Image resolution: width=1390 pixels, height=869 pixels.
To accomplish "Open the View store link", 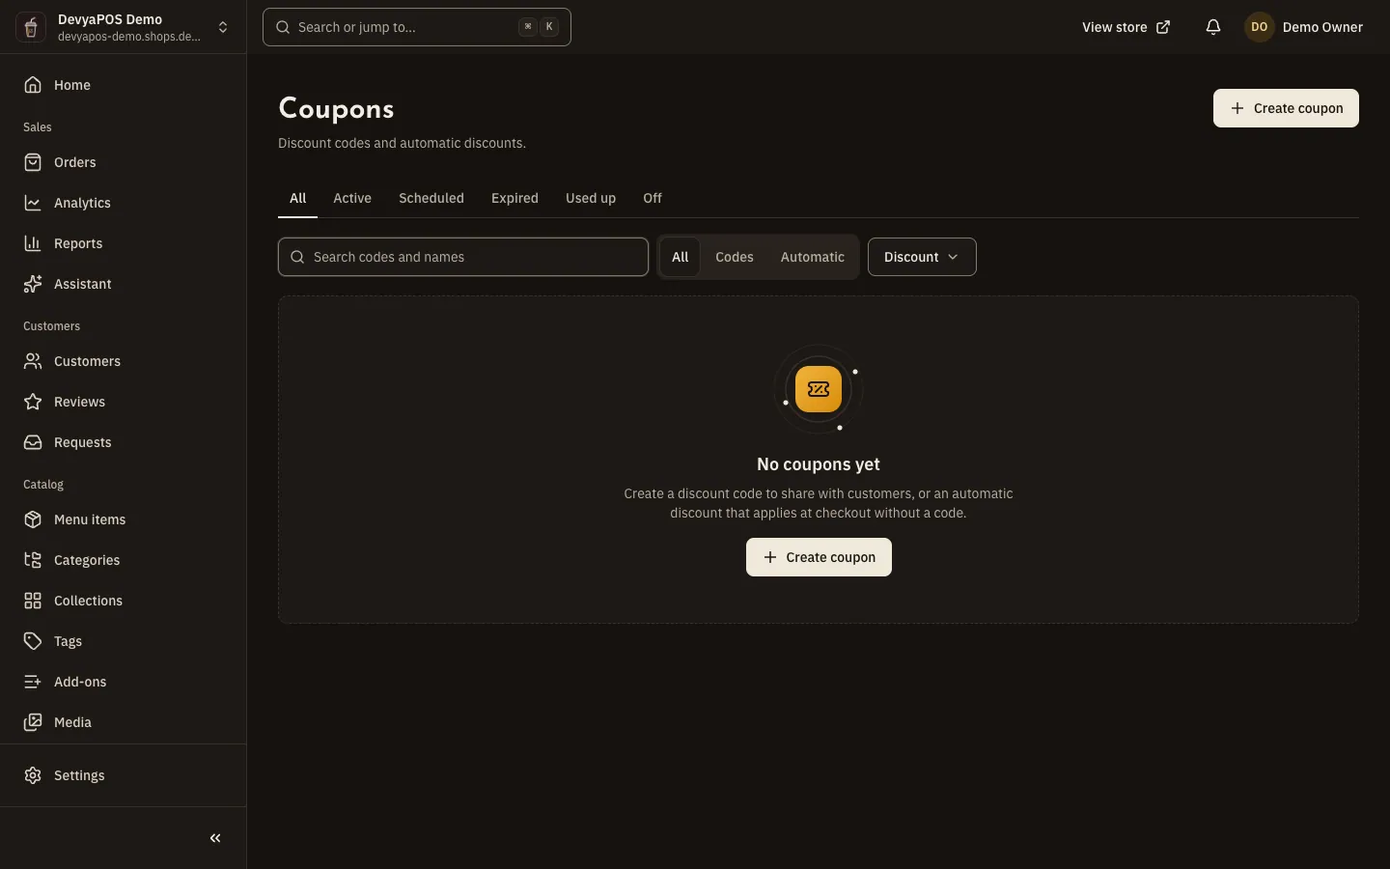I will tap(1126, 27).
